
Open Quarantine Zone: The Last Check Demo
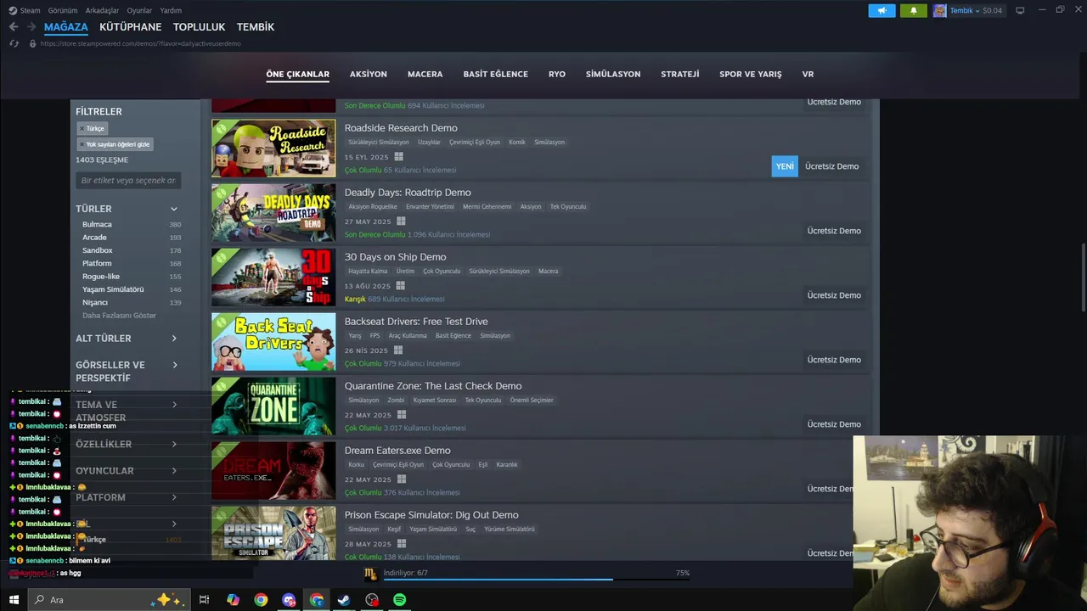pos(433,386)
